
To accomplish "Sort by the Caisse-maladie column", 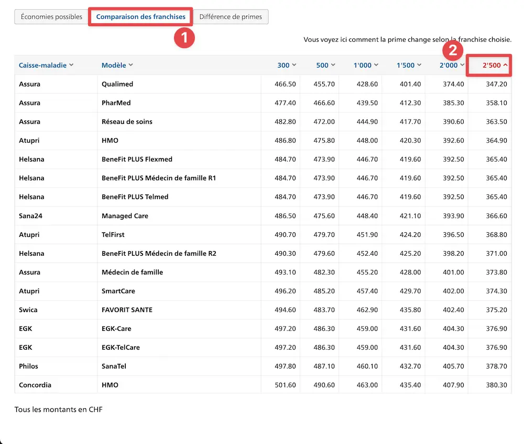I will point(46,65).
